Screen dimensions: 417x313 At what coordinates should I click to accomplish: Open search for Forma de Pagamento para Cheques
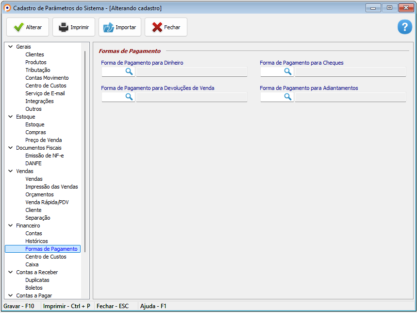pos(288,71)
